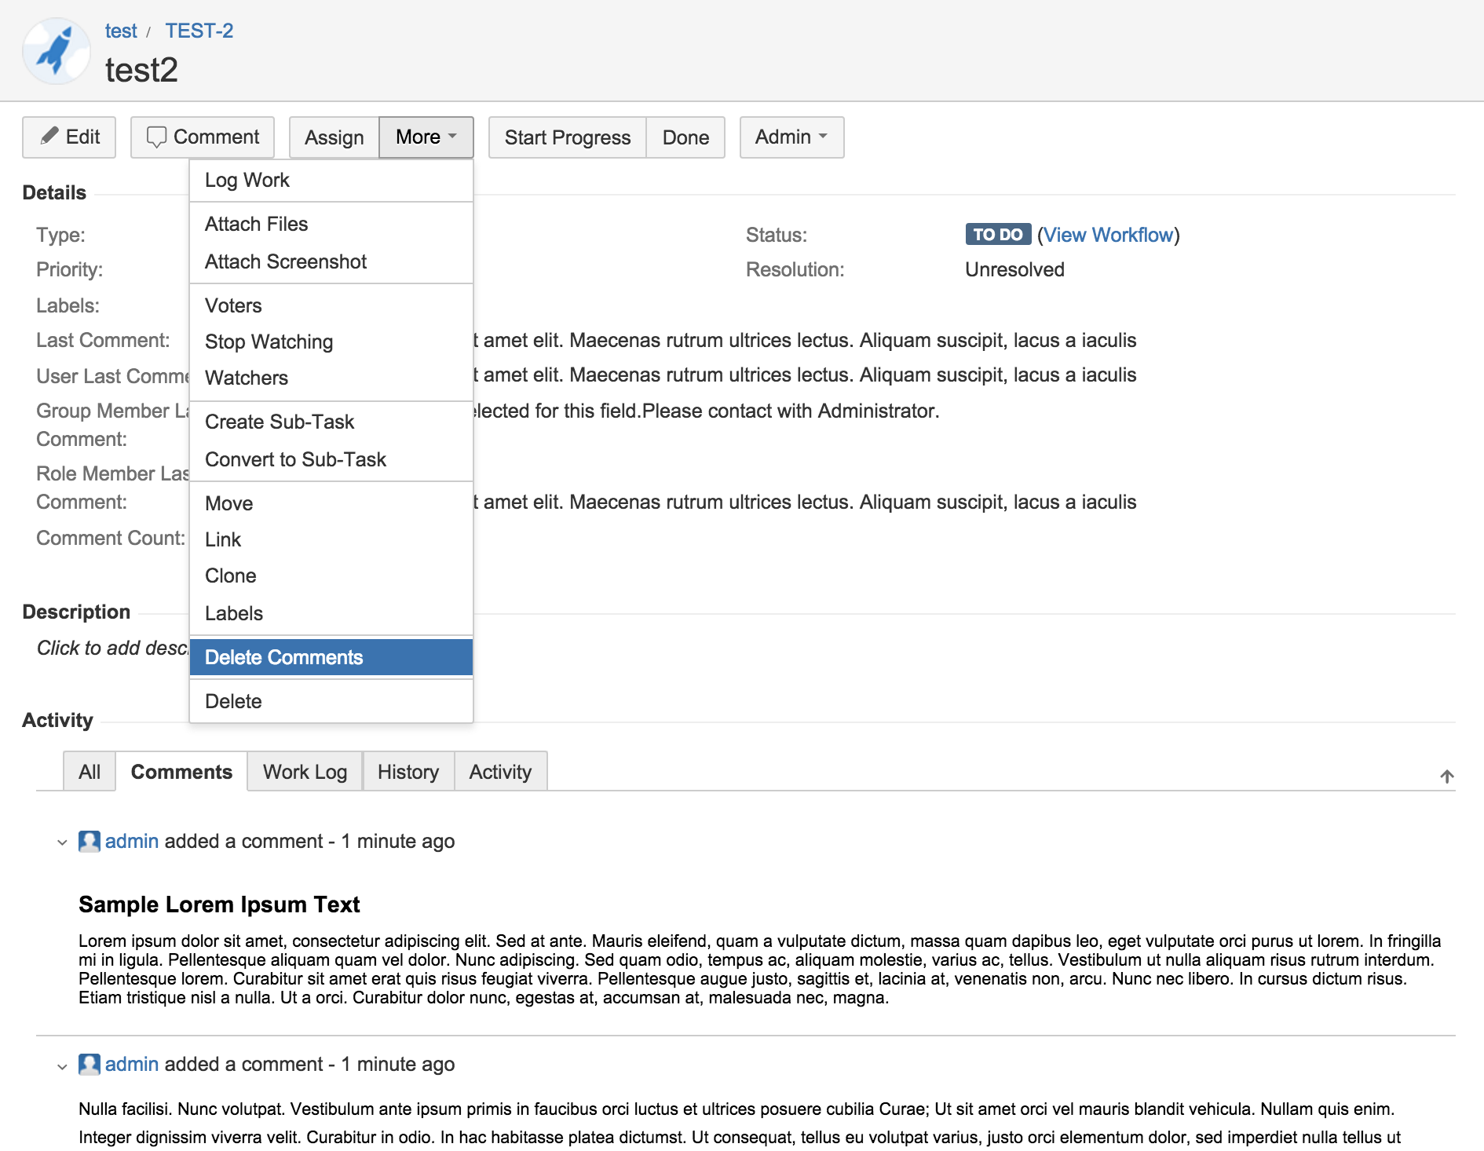Select Create Sub-Task menu item
Screen dimensions: 1484x1151
coord(331,422)
